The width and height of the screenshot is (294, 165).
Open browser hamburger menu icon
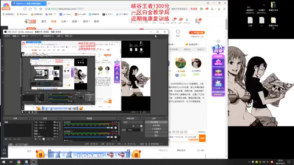pyautogui.click(x=224, y=9)
